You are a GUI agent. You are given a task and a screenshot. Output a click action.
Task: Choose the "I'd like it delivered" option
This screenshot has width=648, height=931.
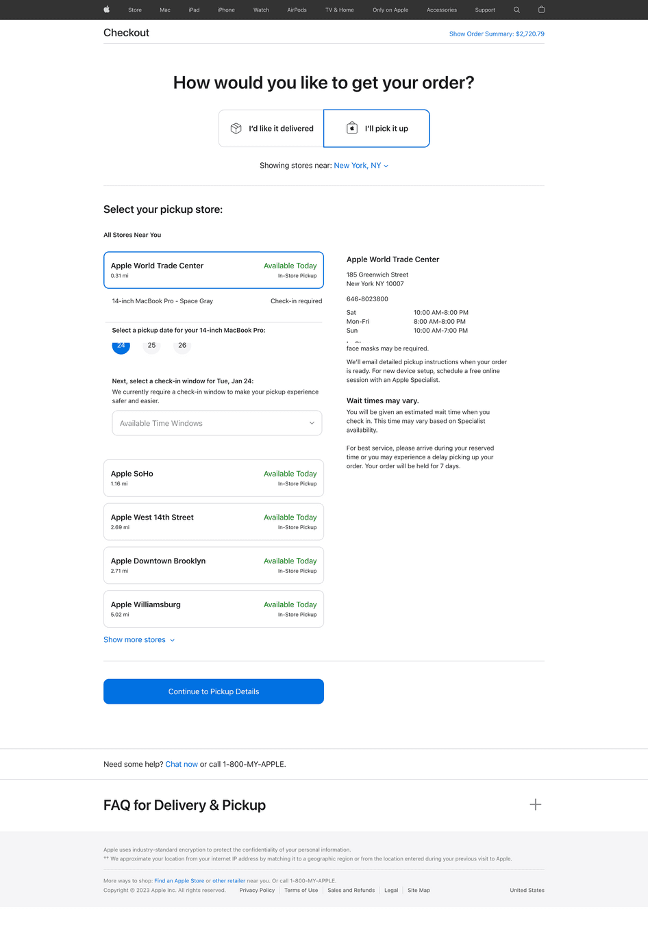click(271, 129)
